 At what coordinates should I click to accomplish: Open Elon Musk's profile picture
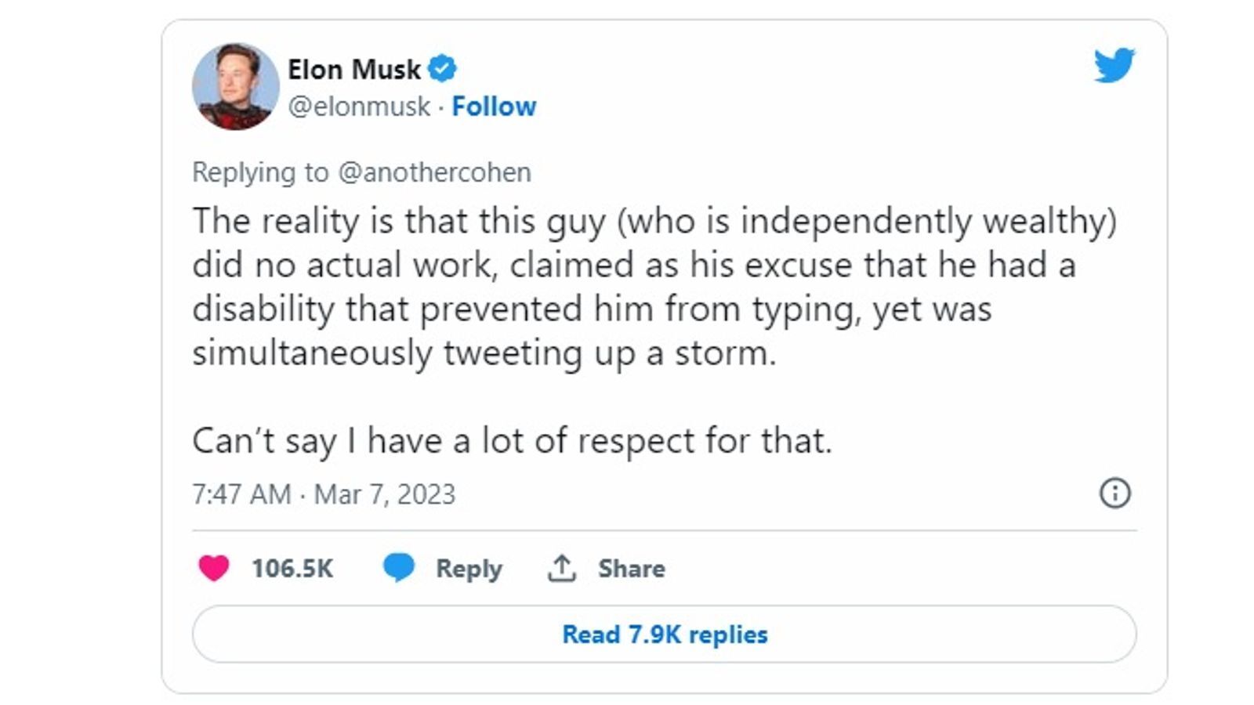(235, 87)
